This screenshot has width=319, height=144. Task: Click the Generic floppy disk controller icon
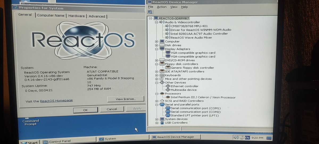pyautogui.click(x=168, y=68)
